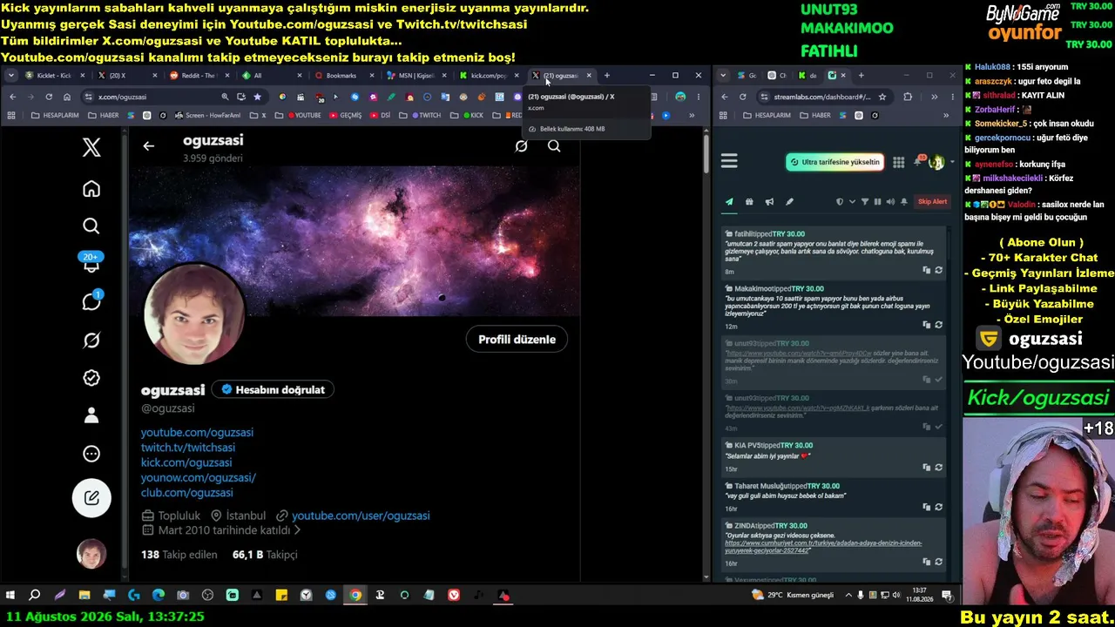This screenshot has width=1115, height=627.
Task: Expand the Streamlabs account dropdown arrow
Action: (951, 162)
